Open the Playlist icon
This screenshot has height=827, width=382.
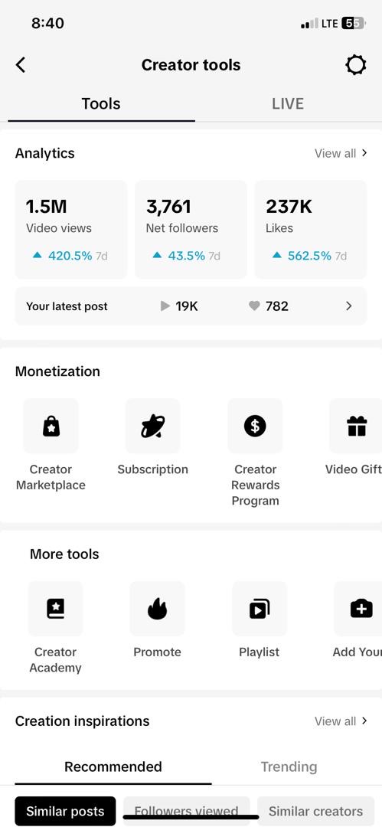[260, 609]
